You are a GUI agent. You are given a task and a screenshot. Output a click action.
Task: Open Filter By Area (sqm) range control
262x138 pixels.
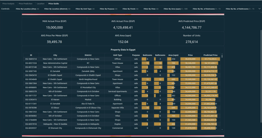[176, 9]
